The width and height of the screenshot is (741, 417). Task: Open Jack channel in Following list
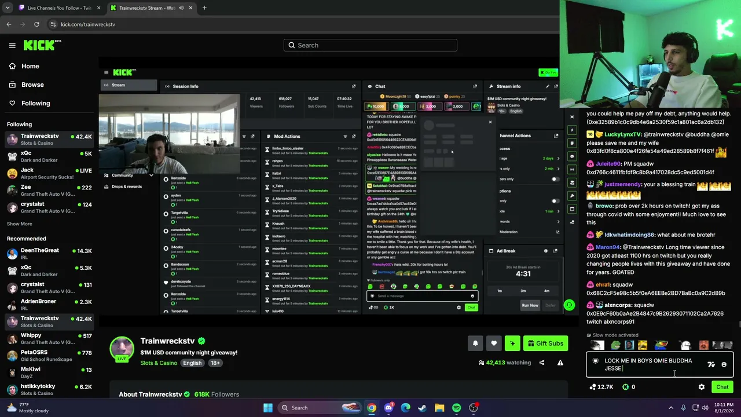[x=49, y=173]
